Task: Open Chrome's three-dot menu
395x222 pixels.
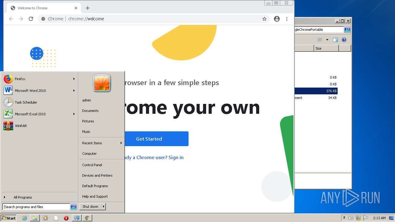Action: tap(287, 19)
